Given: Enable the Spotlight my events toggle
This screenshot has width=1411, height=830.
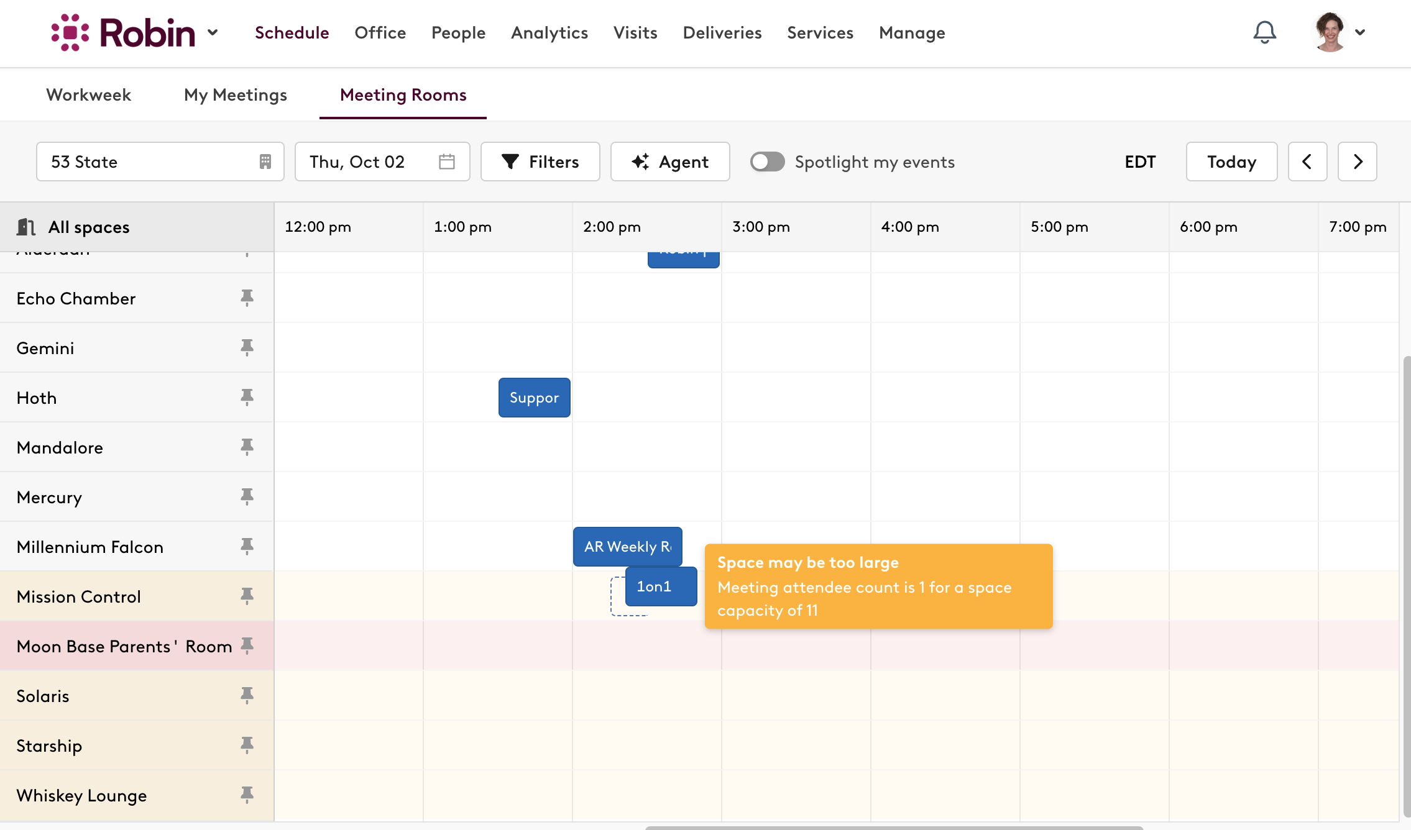Looking at the screenshot, I should pos(767,162).
